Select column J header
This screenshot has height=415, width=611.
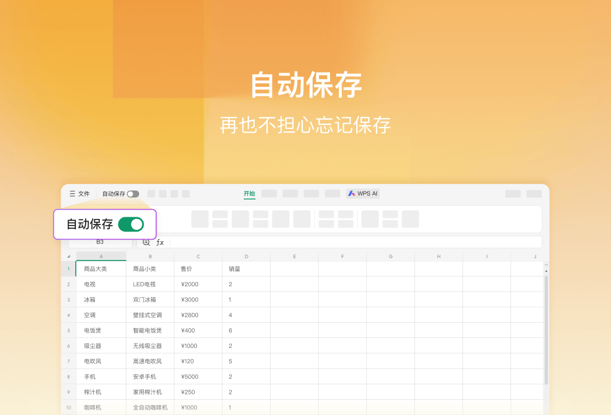coord(534,256)
